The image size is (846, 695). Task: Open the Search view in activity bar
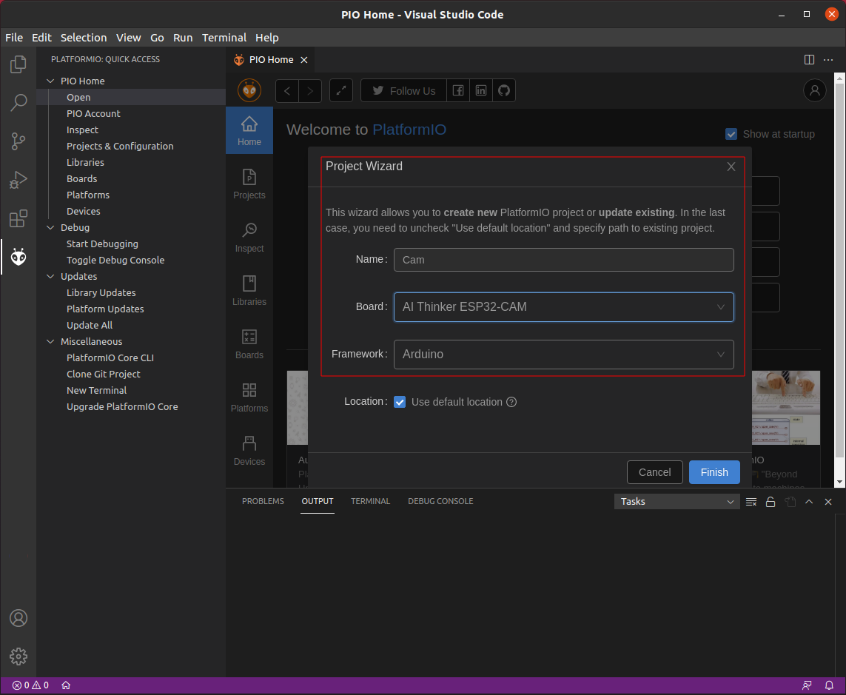tap(19, 103)
